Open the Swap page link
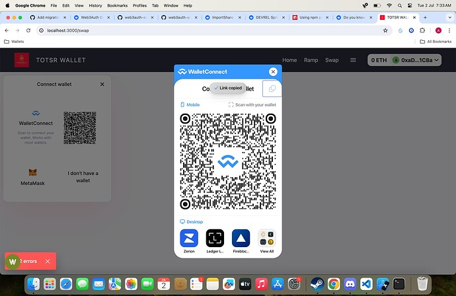Screen dimensions: 456x296 (x=332, y=60)
